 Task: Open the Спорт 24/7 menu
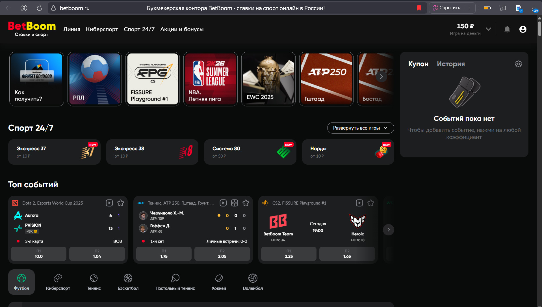point(139,29)
